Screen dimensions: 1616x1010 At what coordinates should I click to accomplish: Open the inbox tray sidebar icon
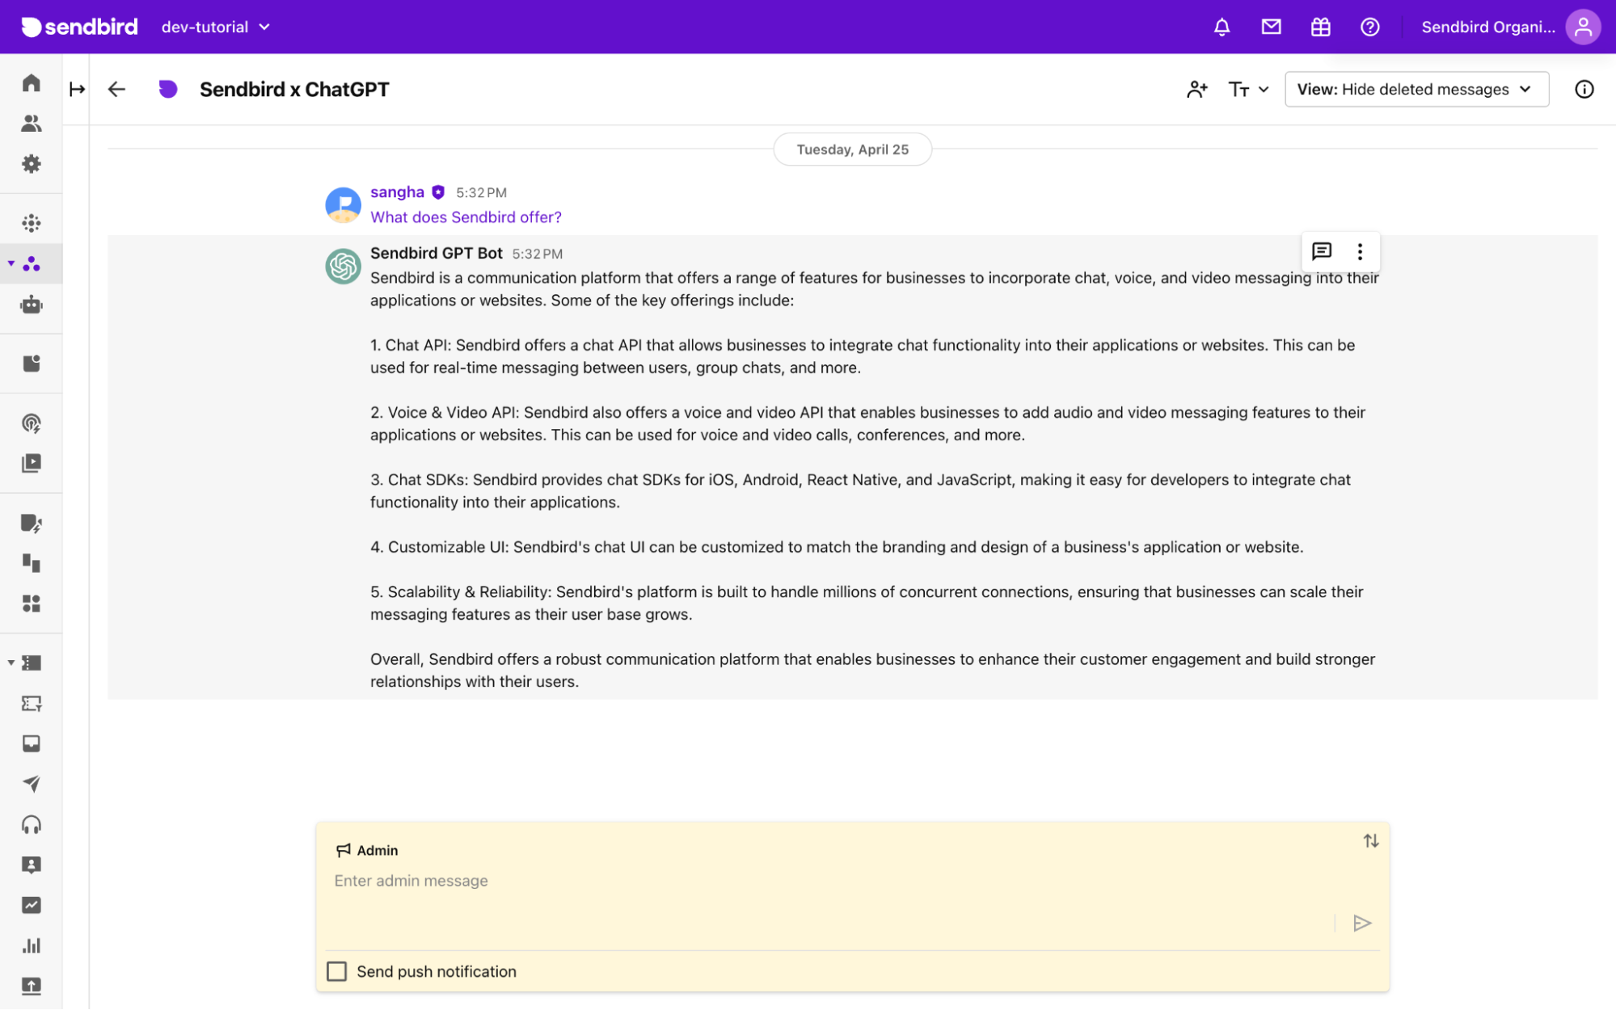click(x=31, y=743)
